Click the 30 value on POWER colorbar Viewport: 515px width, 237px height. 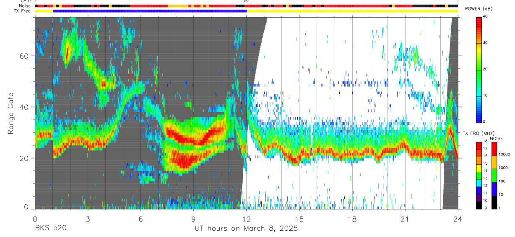486,43
